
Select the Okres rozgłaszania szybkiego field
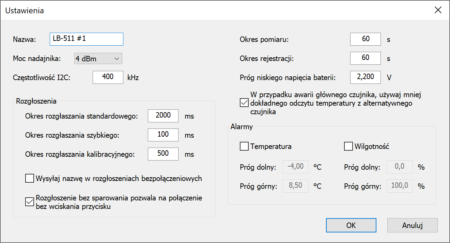tap(163, 135)
